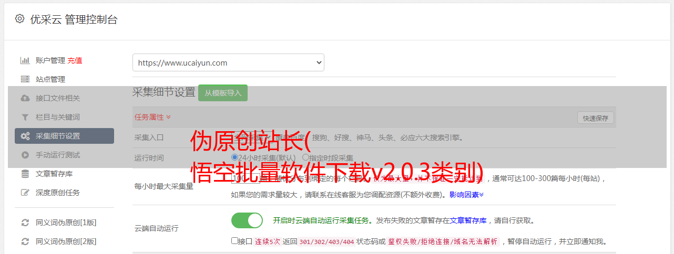This screenshot has height=254, width=674.
Task: Click the red 充值 recharge link
Action: (75, 60)
